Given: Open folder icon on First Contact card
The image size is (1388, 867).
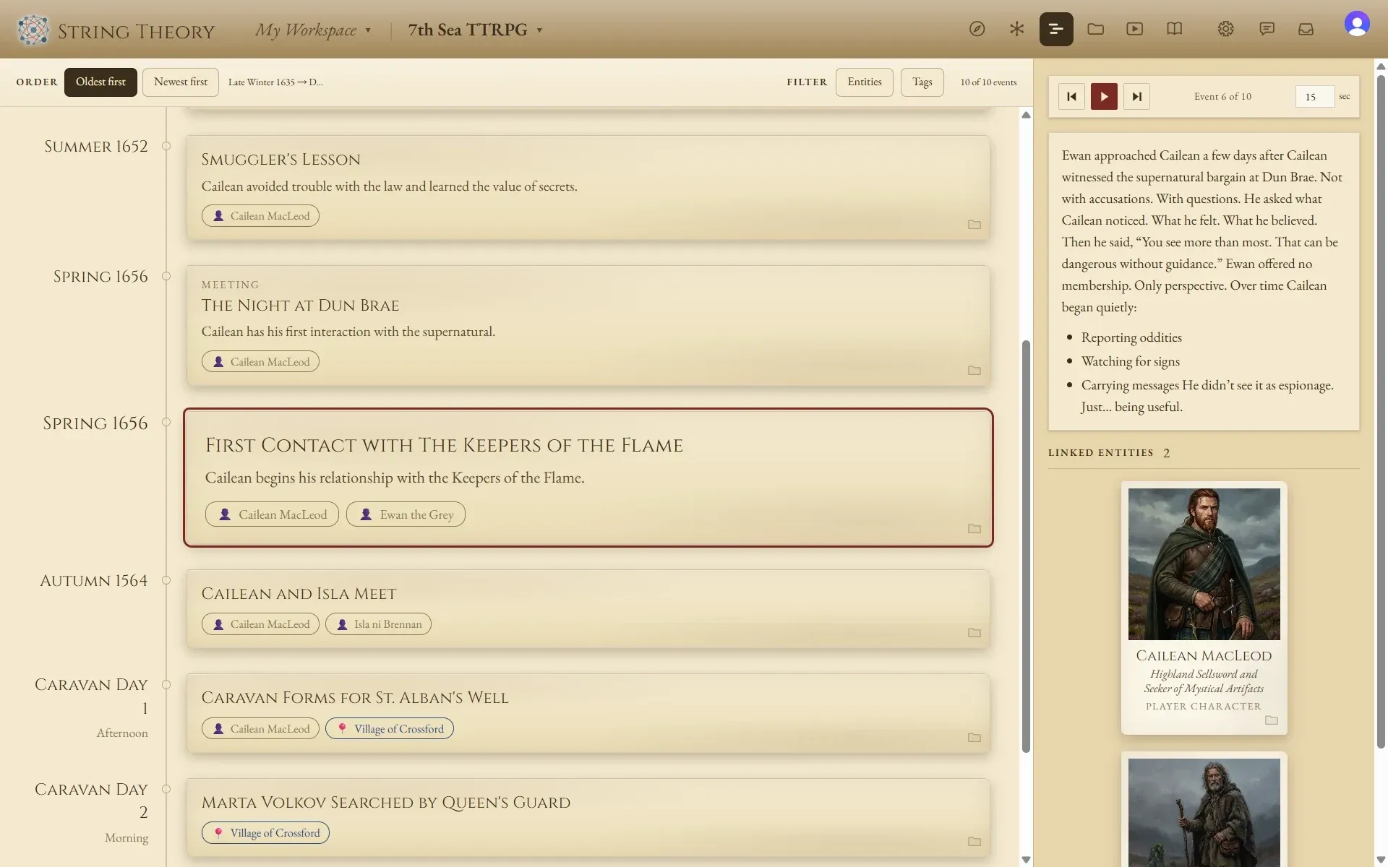Looking at the screenshot, I should click(974, 529).
